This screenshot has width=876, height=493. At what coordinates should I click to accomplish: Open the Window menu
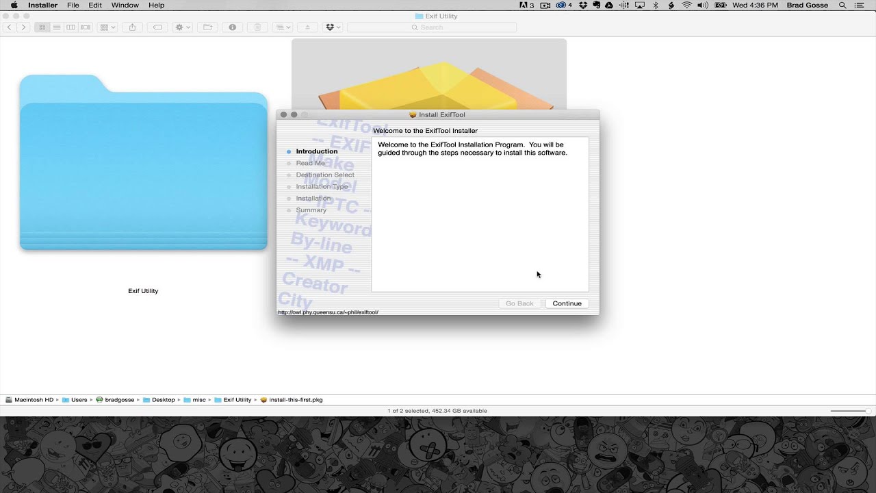(x=125, y=5)
